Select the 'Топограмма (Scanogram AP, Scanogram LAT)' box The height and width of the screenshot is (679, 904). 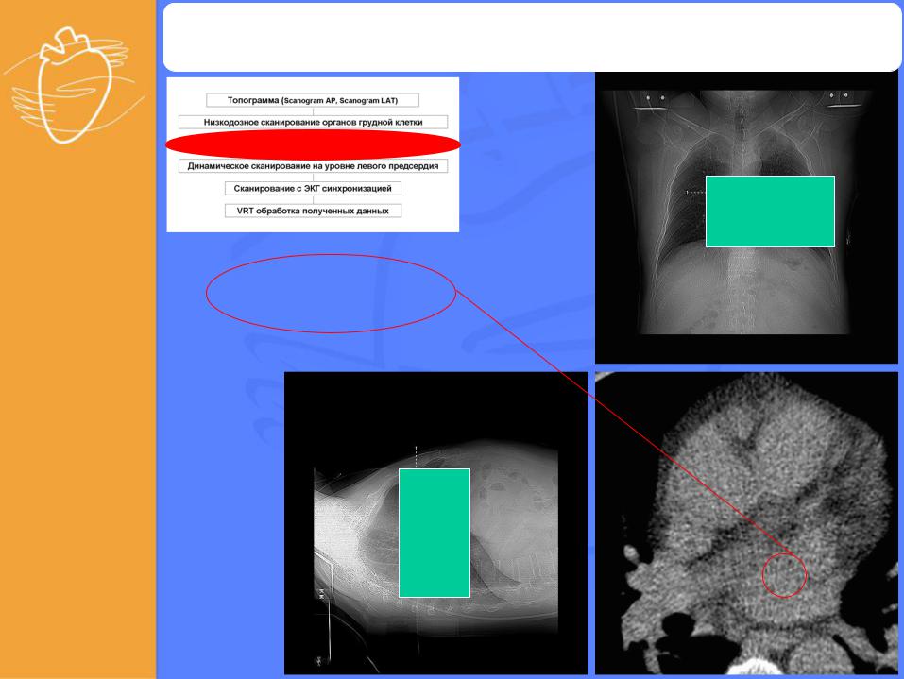(x=313, y=100)
